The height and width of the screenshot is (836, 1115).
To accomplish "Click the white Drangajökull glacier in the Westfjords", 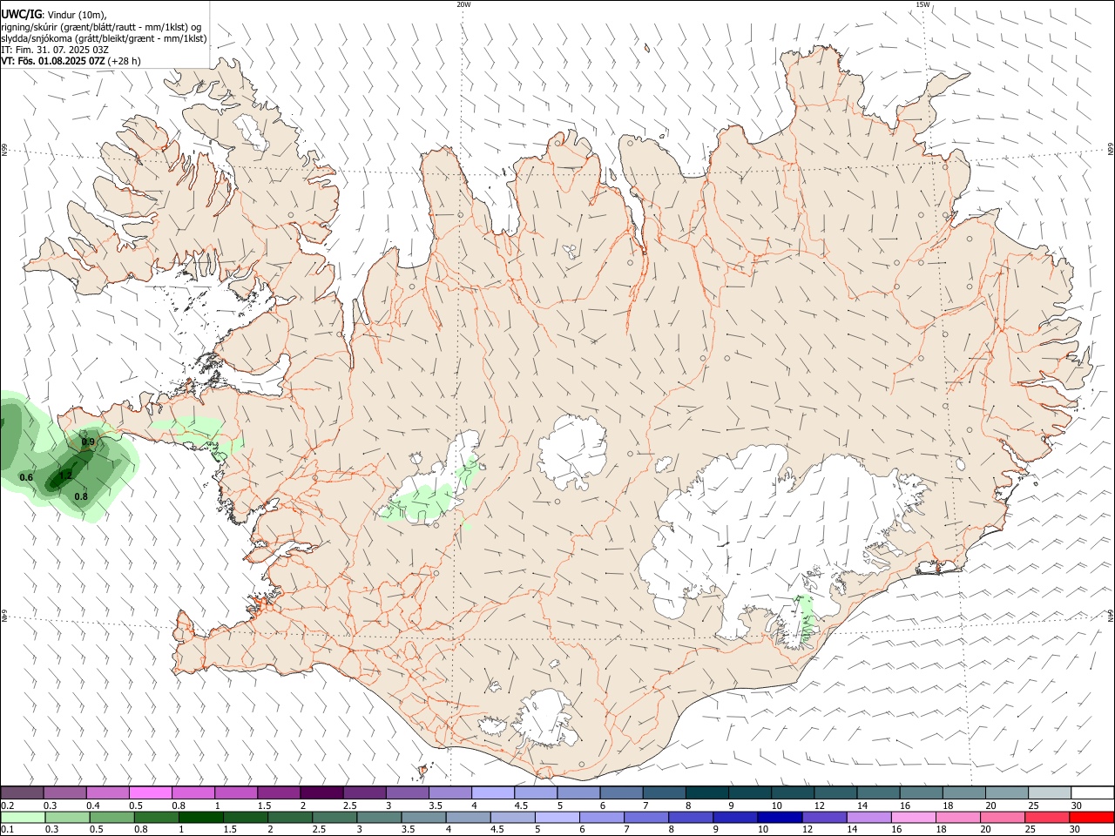I will click(253, 131).
